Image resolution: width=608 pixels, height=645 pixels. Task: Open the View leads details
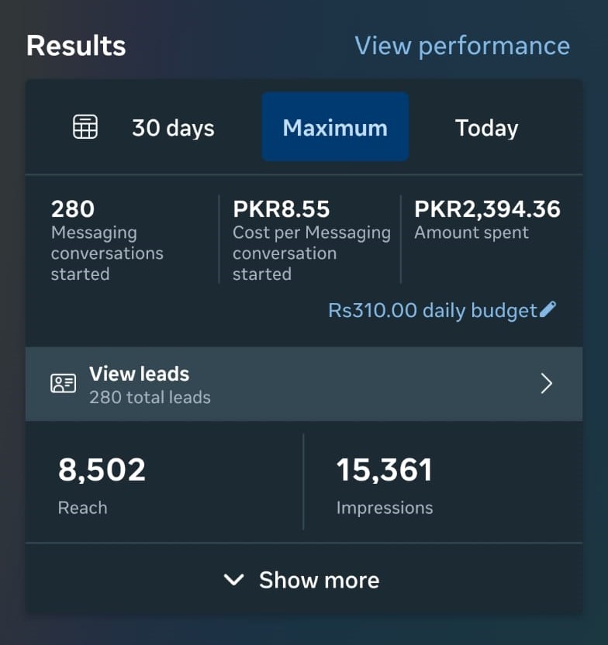pos(139,374)
